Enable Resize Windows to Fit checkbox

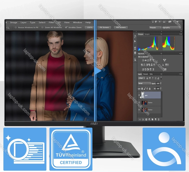click(x=16, y=28)
